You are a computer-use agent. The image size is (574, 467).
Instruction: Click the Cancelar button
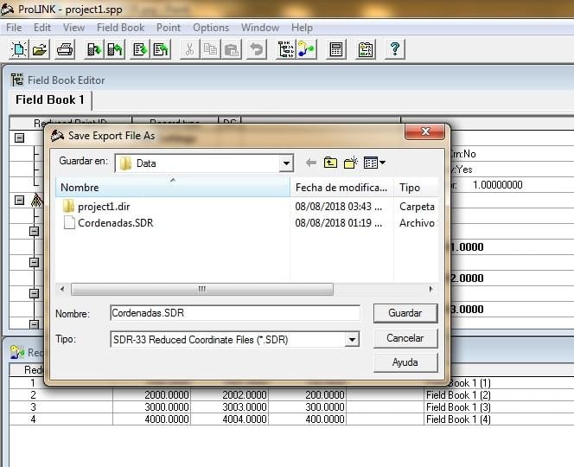(405, 338)
